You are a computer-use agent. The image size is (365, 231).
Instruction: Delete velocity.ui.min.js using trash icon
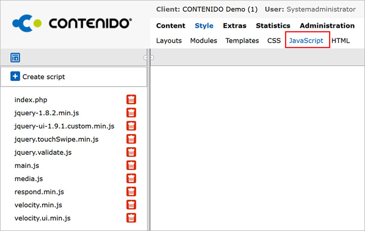coord(131,218)
